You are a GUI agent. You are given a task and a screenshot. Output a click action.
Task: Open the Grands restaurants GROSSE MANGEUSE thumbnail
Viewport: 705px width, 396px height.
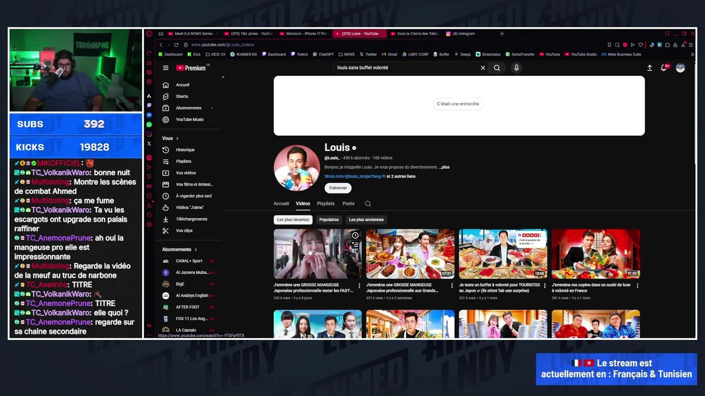point(410,254)
